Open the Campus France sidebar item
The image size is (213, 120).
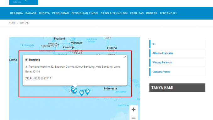(177, 72)
